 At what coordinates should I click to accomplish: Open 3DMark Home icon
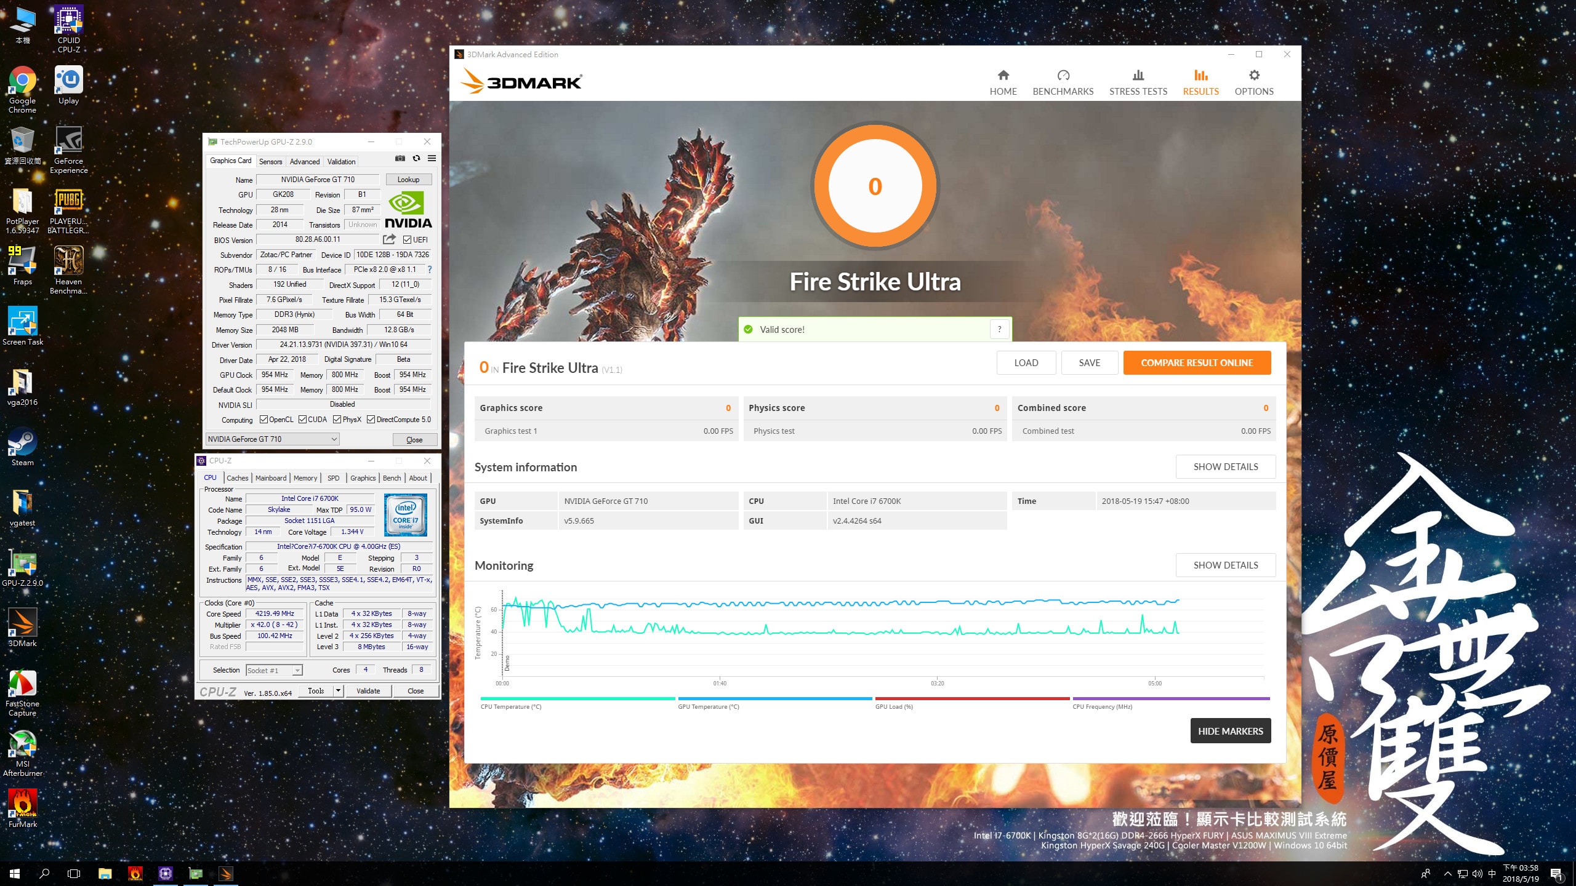pos(1003,76)
